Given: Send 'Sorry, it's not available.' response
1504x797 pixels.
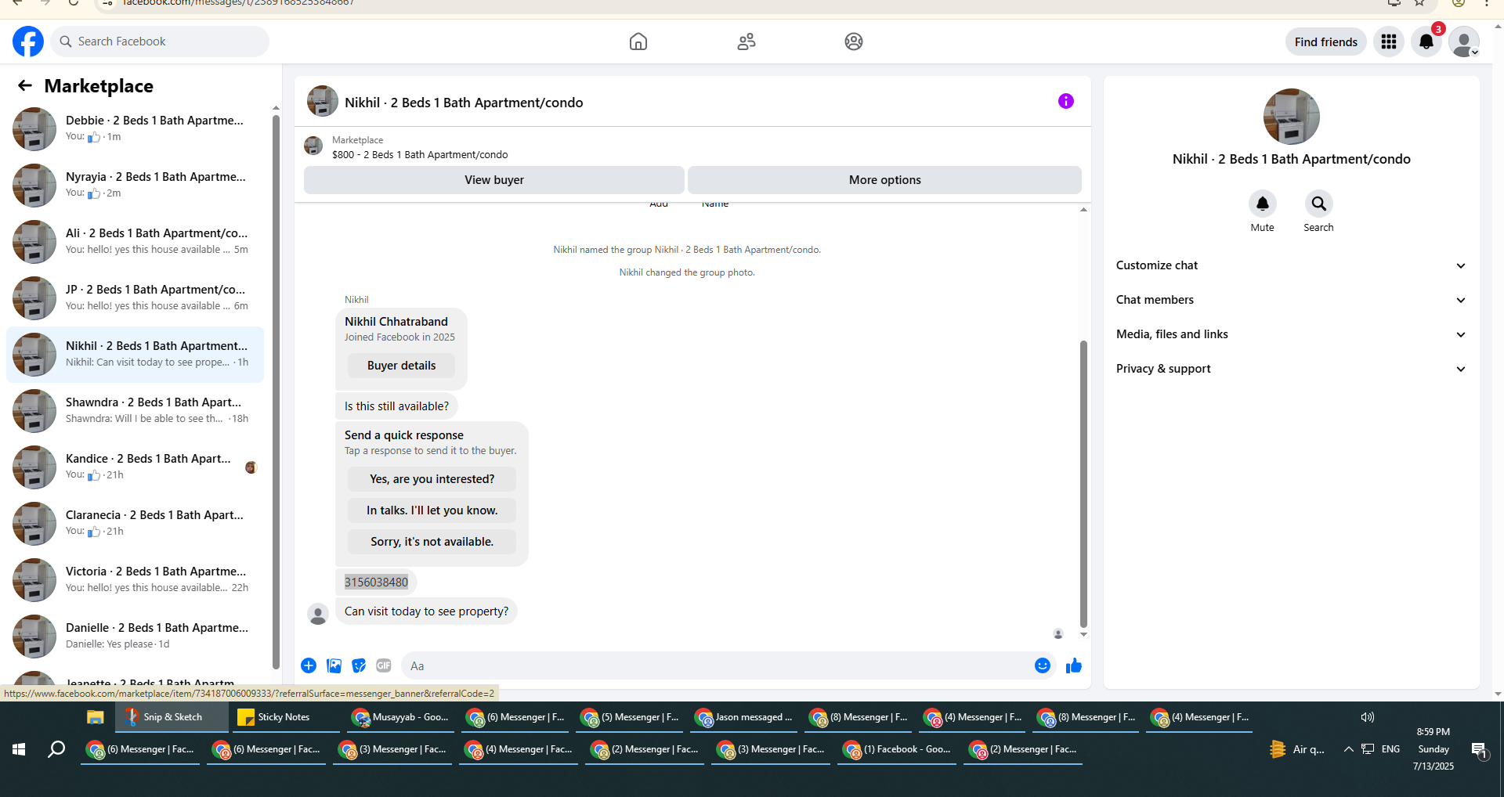Looking at the screenshot, I should click(x=432, y=542).
